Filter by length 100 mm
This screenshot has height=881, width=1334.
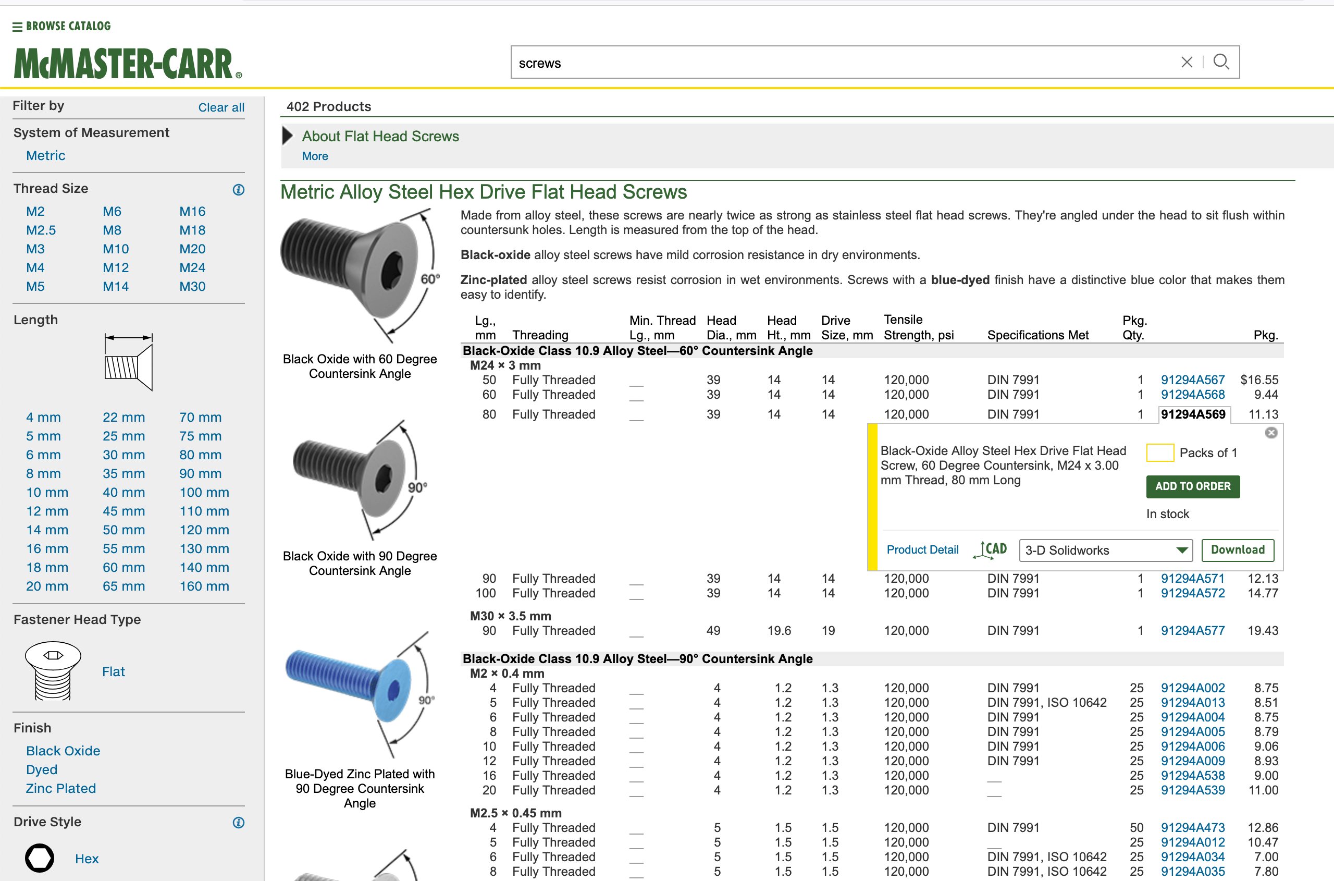click(204, 492)
